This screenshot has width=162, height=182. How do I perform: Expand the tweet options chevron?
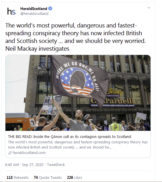[x=149, y=8]
